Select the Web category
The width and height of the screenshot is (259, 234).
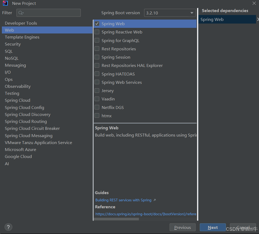coord(47,30)
